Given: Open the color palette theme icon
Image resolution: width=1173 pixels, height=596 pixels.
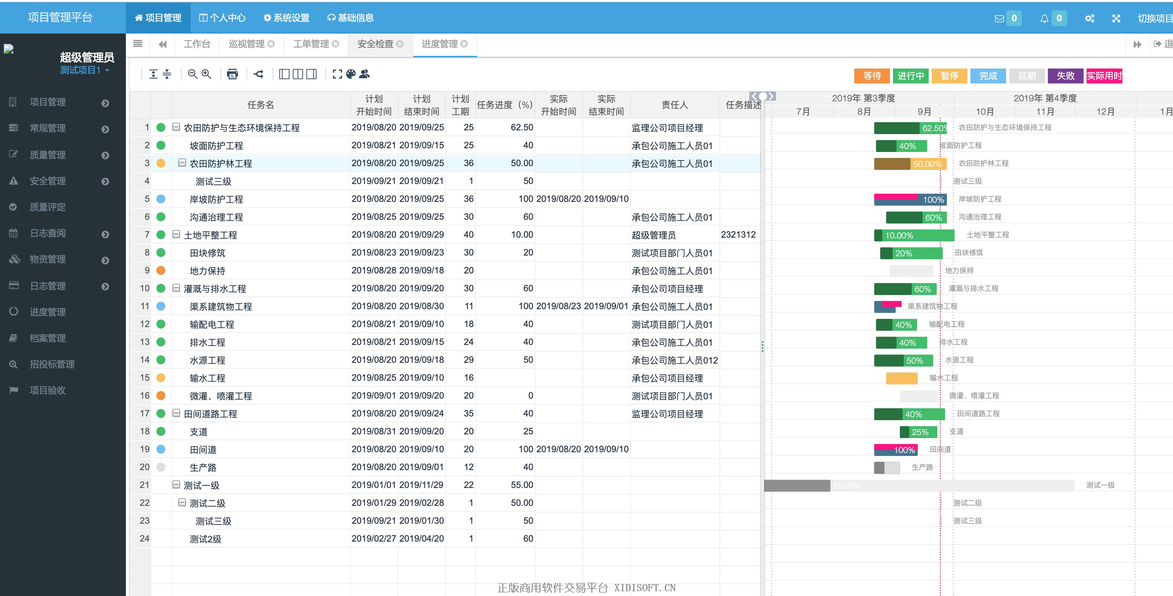Looking at the screenshot, I should point(351,74).
